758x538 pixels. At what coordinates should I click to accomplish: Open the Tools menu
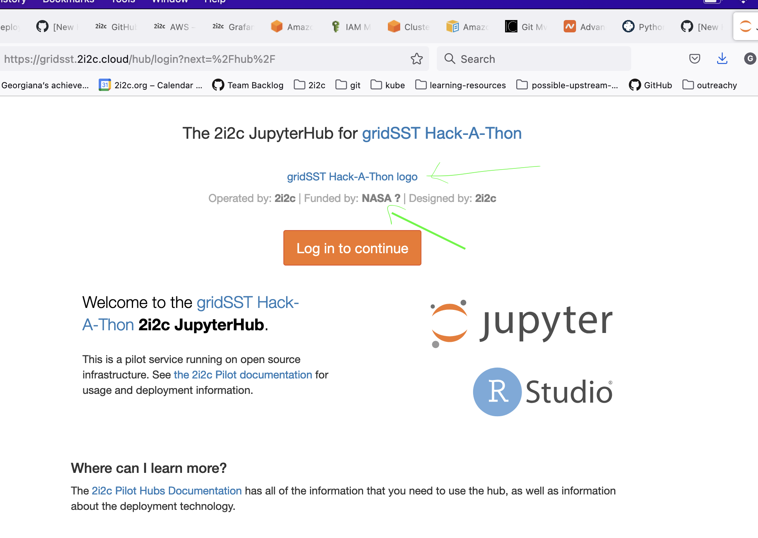click(x=122, y=2)
